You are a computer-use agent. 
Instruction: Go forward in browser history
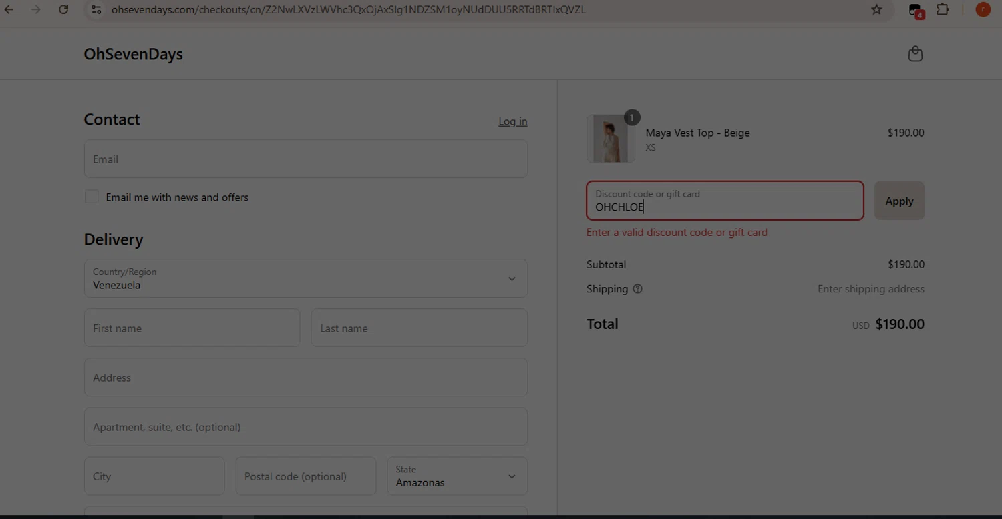click(x=36, y=9)
